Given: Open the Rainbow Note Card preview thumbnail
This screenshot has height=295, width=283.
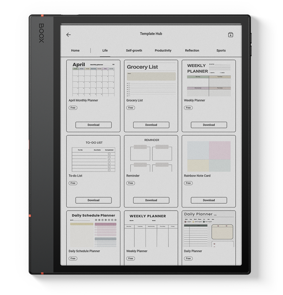Looking at the screenshot, I should point(209,156).
